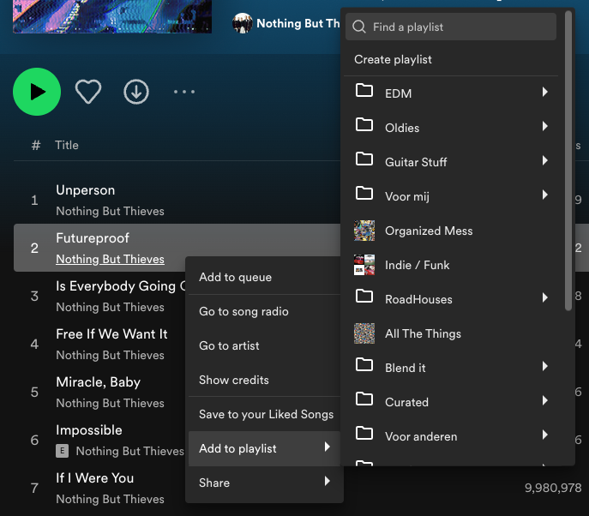Image resolution: width=589 pixels, height=516 pixels.
Task: Click the playlist submenu scrollbar
Action: 568,161
